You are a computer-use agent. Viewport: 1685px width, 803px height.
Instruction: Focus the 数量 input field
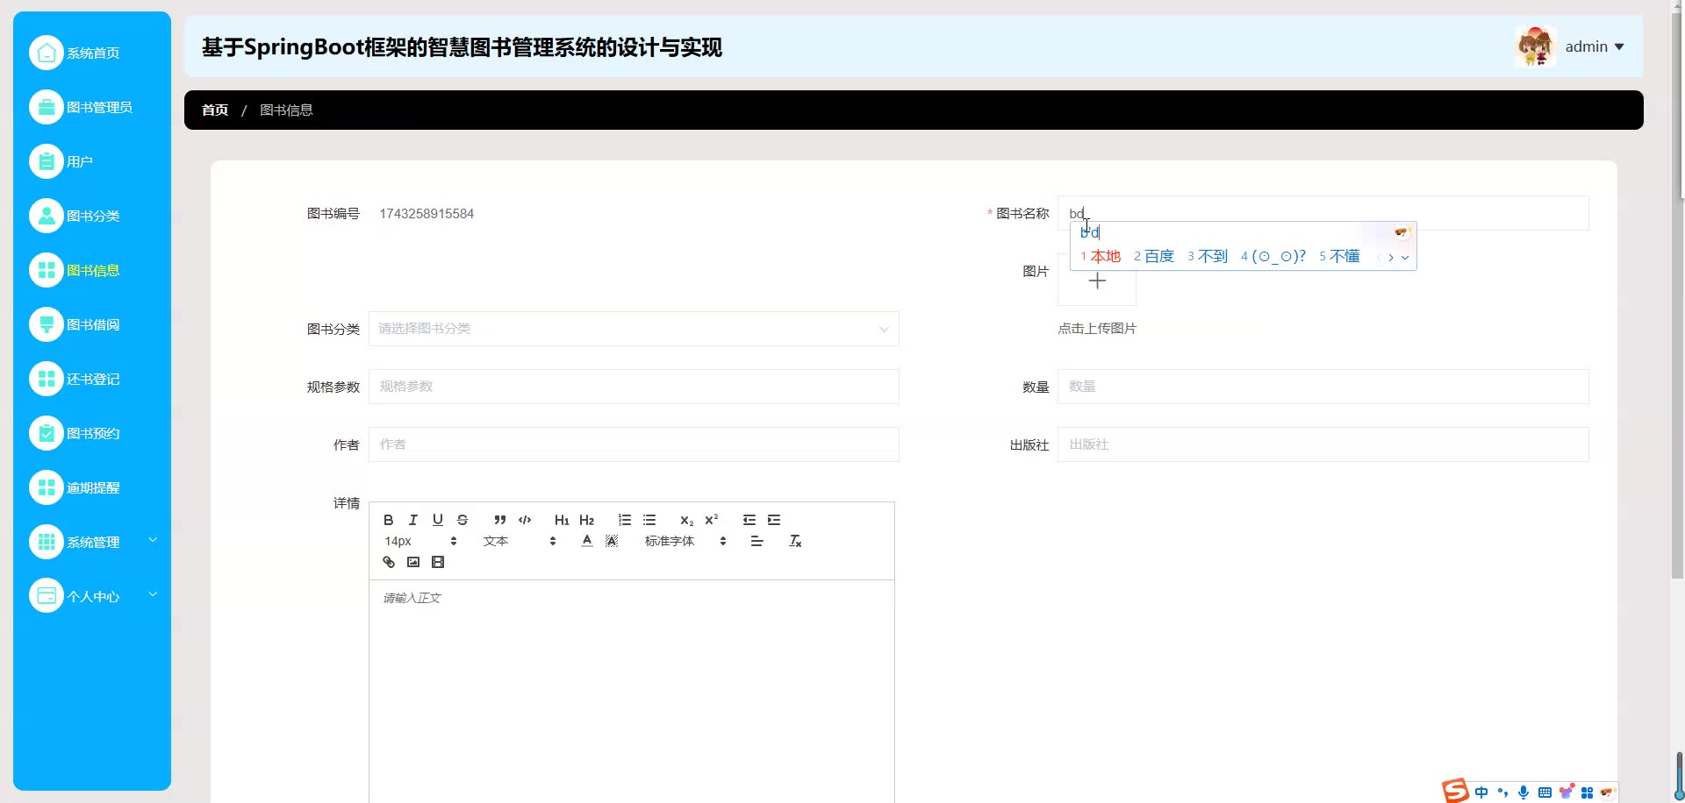[1323, 387]
